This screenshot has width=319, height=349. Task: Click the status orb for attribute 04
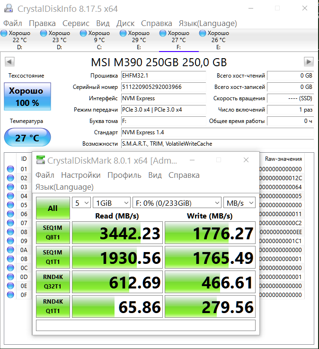tap(10, 196)
